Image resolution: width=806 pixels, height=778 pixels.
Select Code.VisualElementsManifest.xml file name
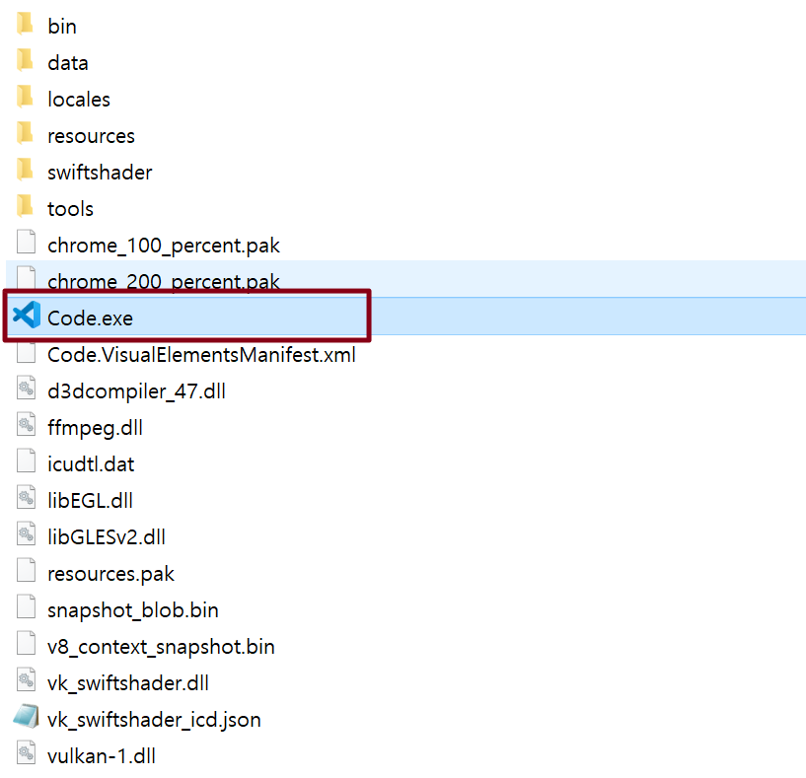point(201,355)
